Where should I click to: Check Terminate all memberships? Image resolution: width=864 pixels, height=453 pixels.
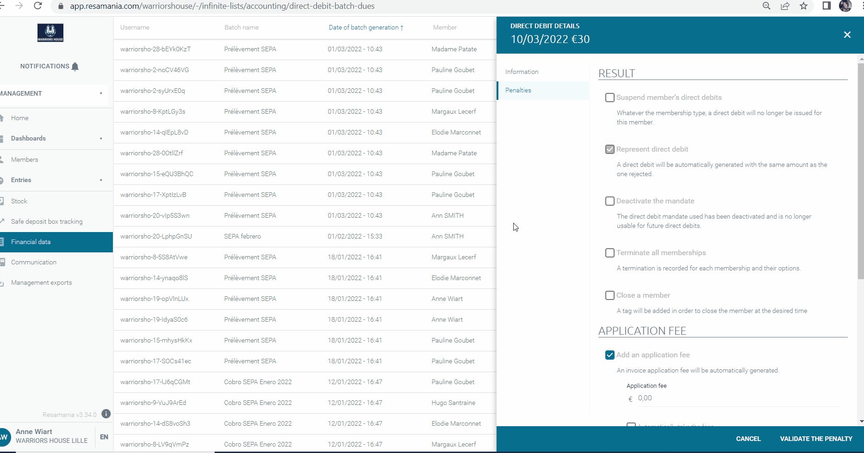610,253
